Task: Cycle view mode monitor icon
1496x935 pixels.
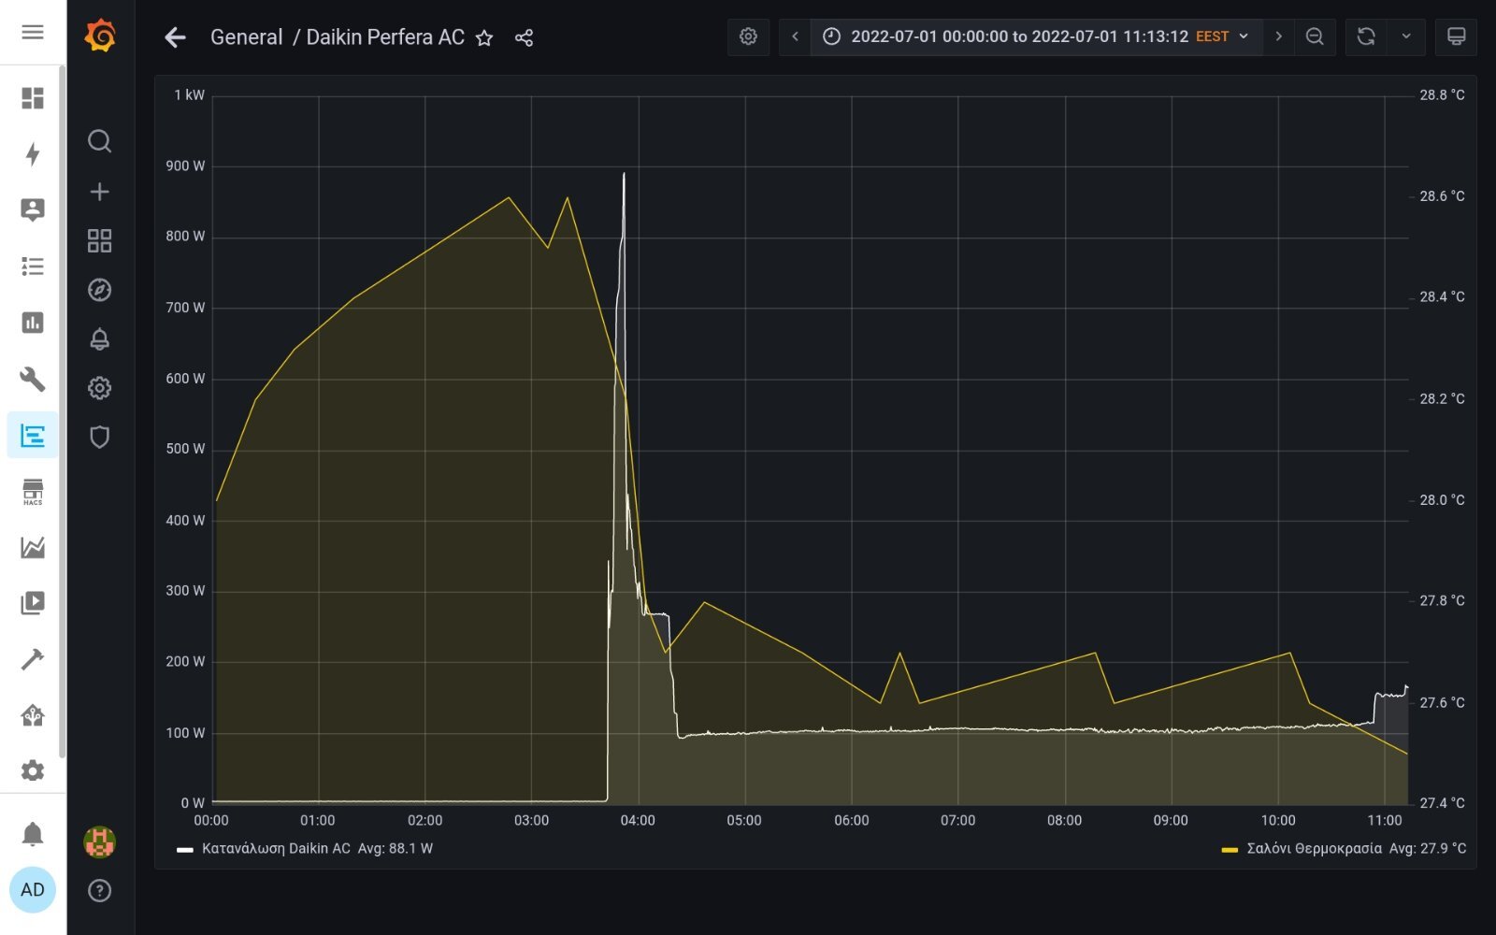Action: click(x=1456, y=36)
